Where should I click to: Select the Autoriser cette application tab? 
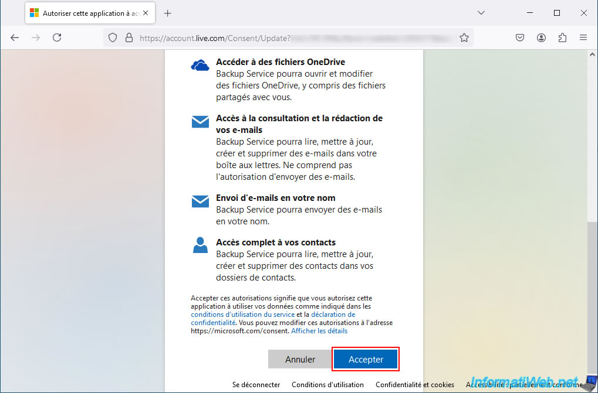click(90, 13)
